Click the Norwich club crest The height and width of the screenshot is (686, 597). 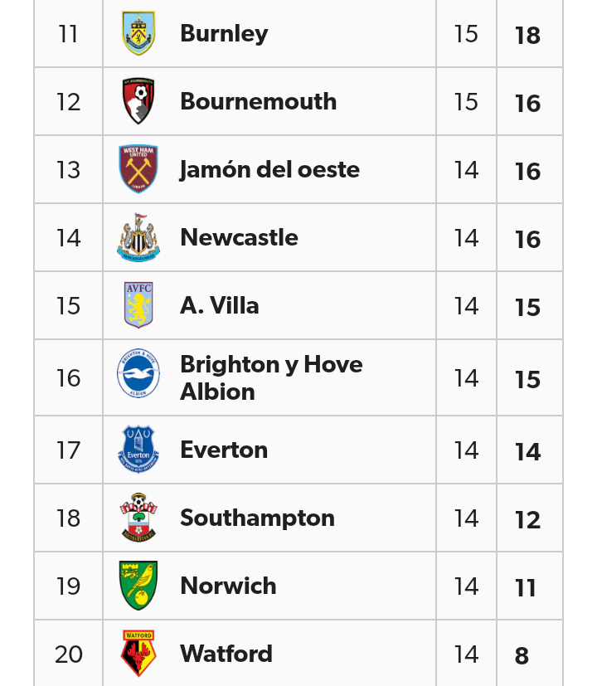(x=138, y=586)
